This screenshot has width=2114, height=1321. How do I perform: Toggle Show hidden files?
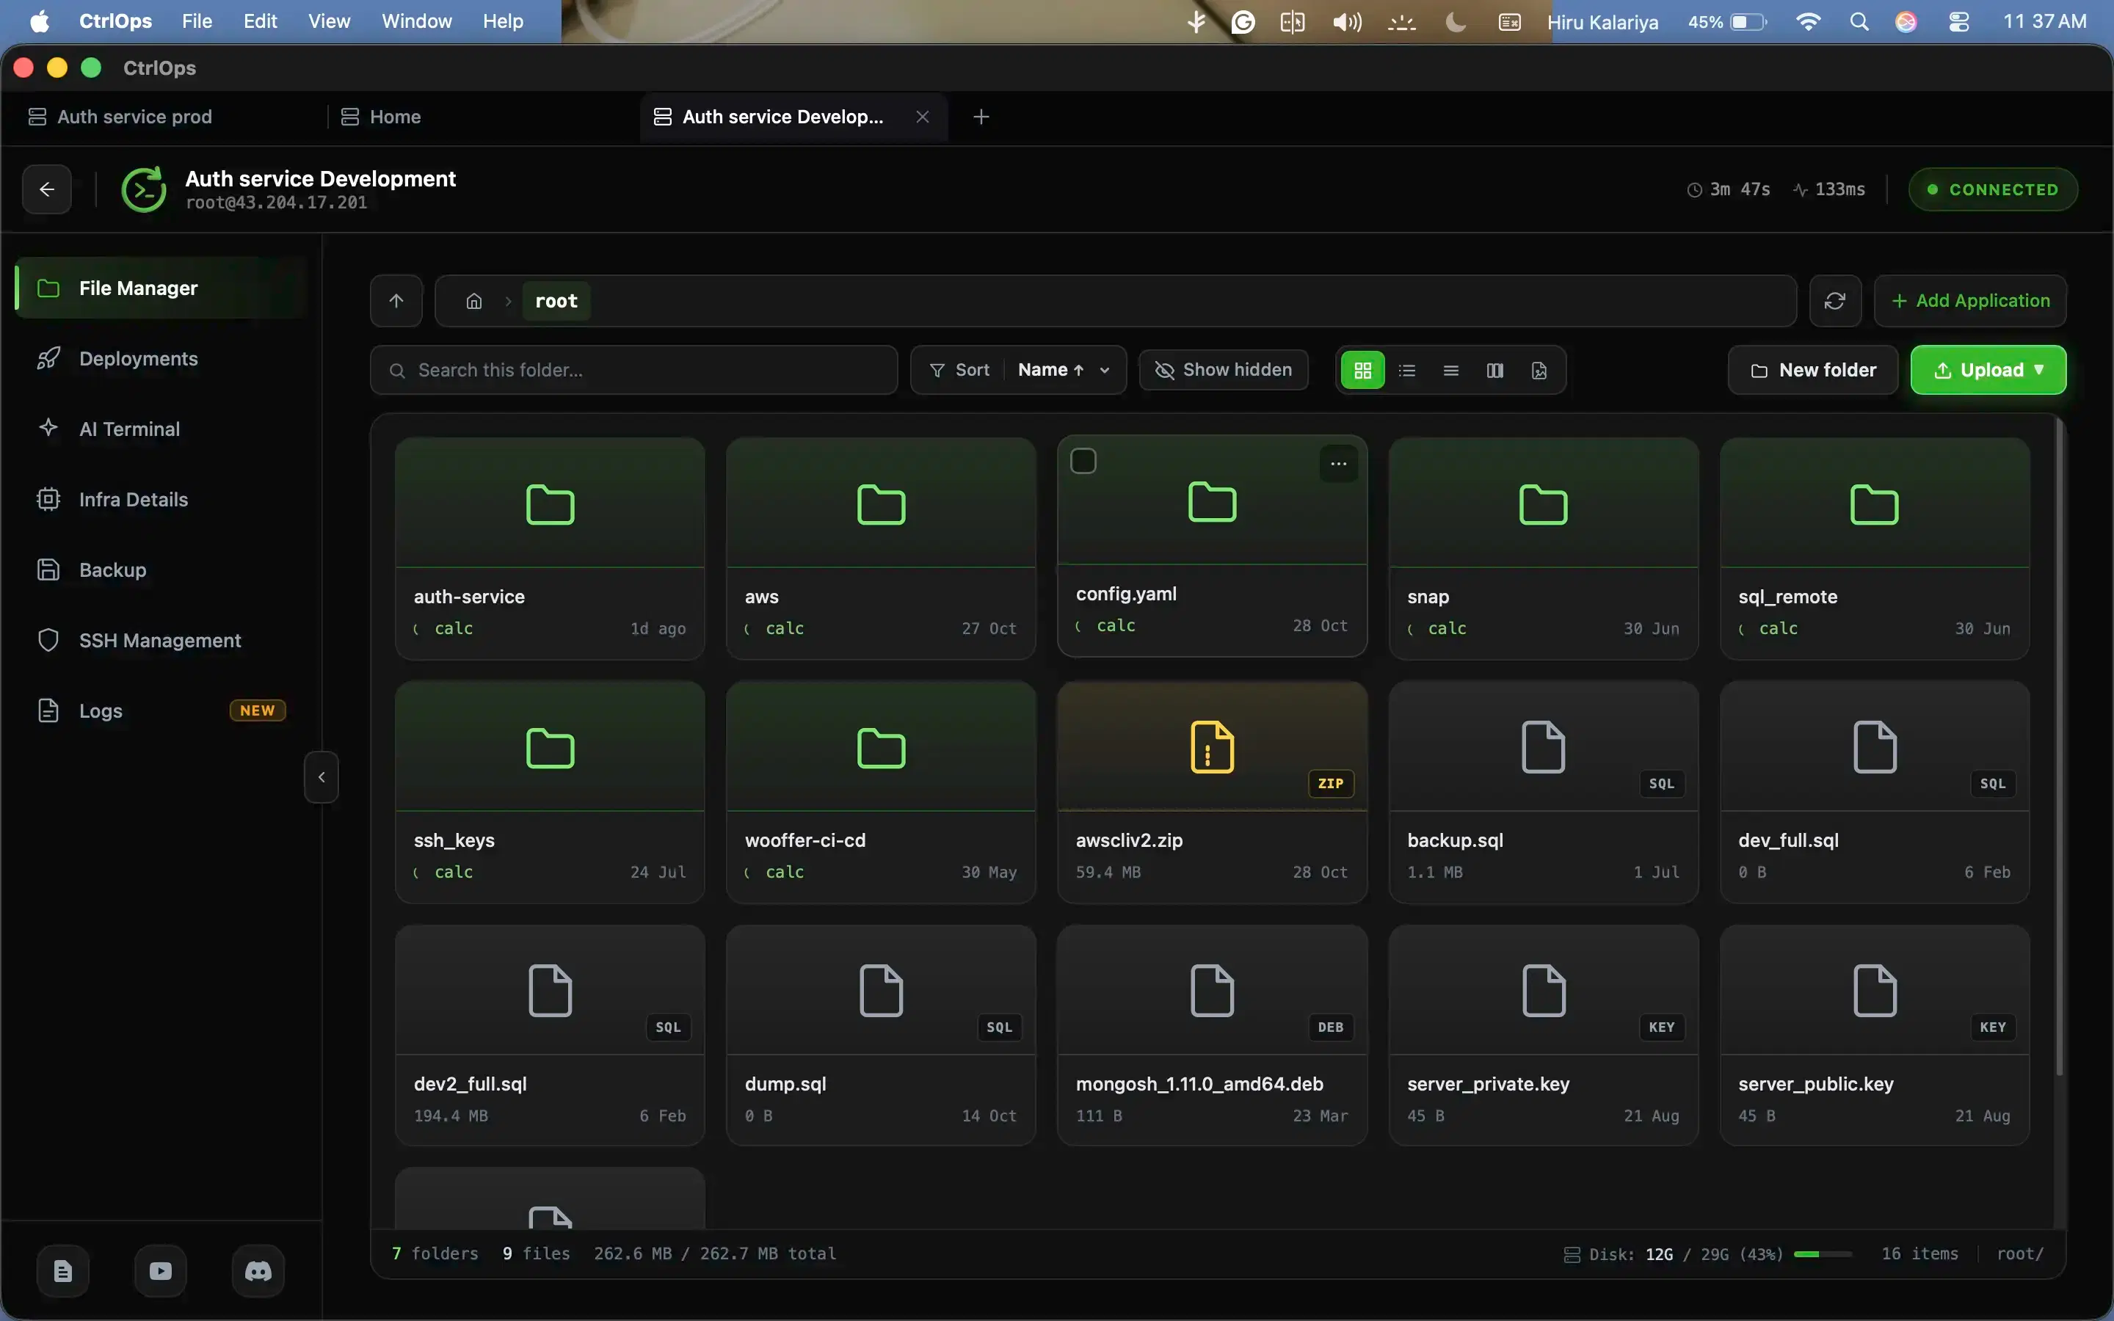(x=1223, y=370)
